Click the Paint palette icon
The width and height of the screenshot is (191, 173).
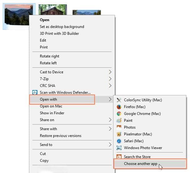pyautogui.click(x=119, y=121)
